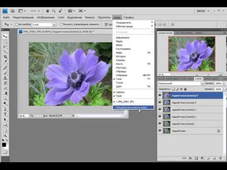227x170 pixels.
Task: Click the Delete layer trash icon
Action: coord(220,158)
